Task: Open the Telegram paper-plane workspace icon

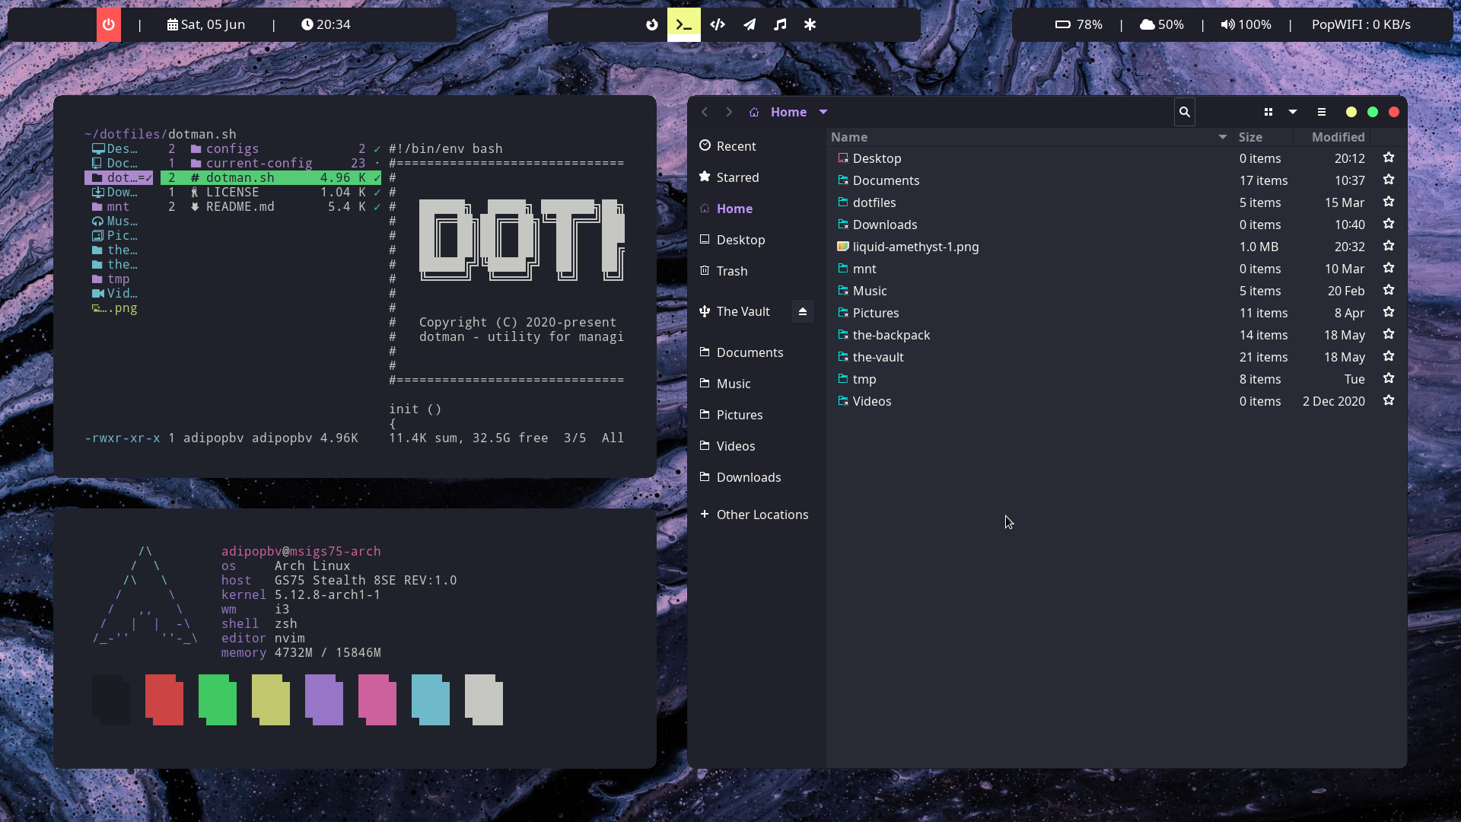Action: click(x=750, y=24)
